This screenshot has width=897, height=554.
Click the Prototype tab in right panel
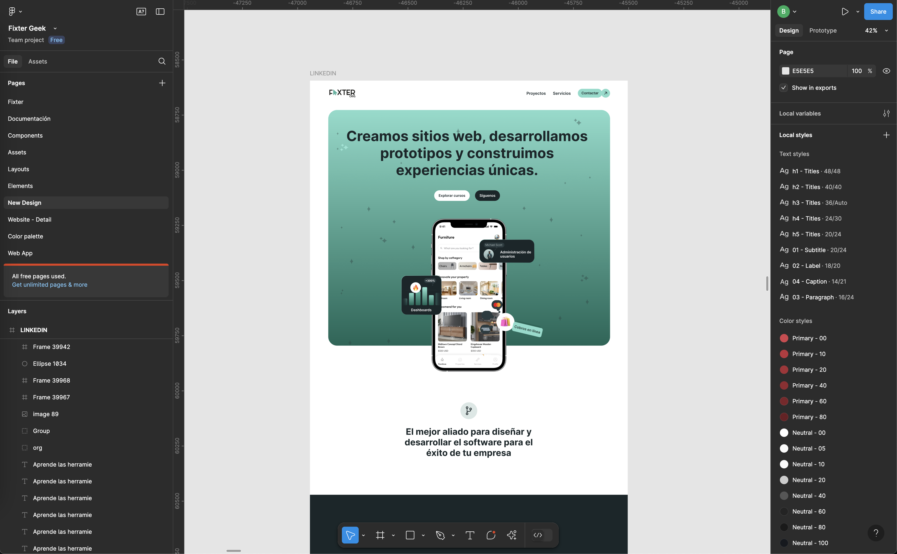tap(823, 30)
